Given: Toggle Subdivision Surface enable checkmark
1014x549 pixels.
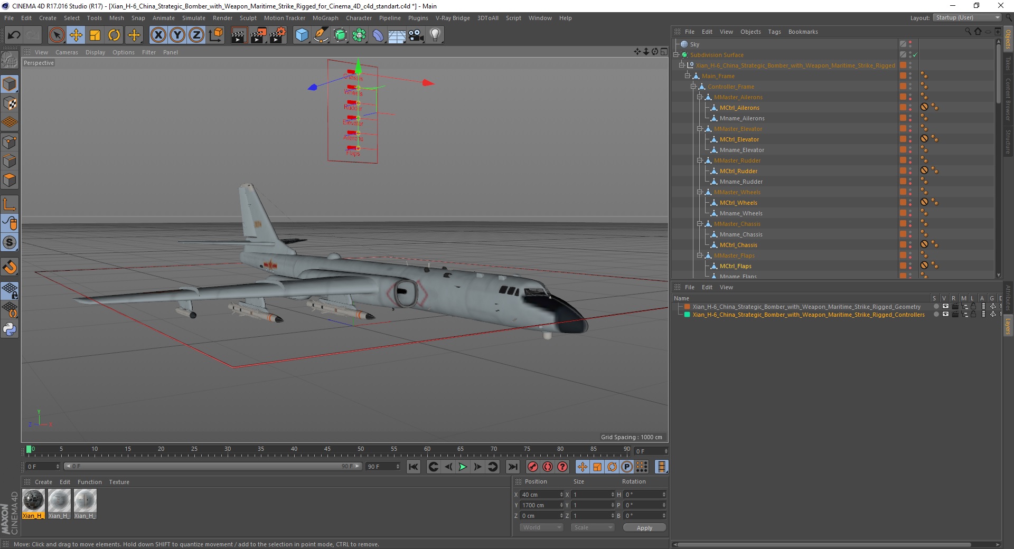Looking at the screenshot, I should pyautogui.click(x=915, y=55).
